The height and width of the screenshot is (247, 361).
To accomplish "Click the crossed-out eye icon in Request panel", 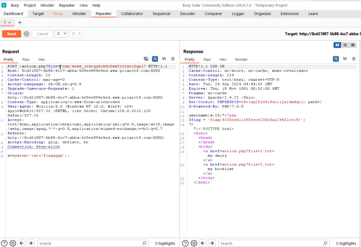I will click(146, 59).
